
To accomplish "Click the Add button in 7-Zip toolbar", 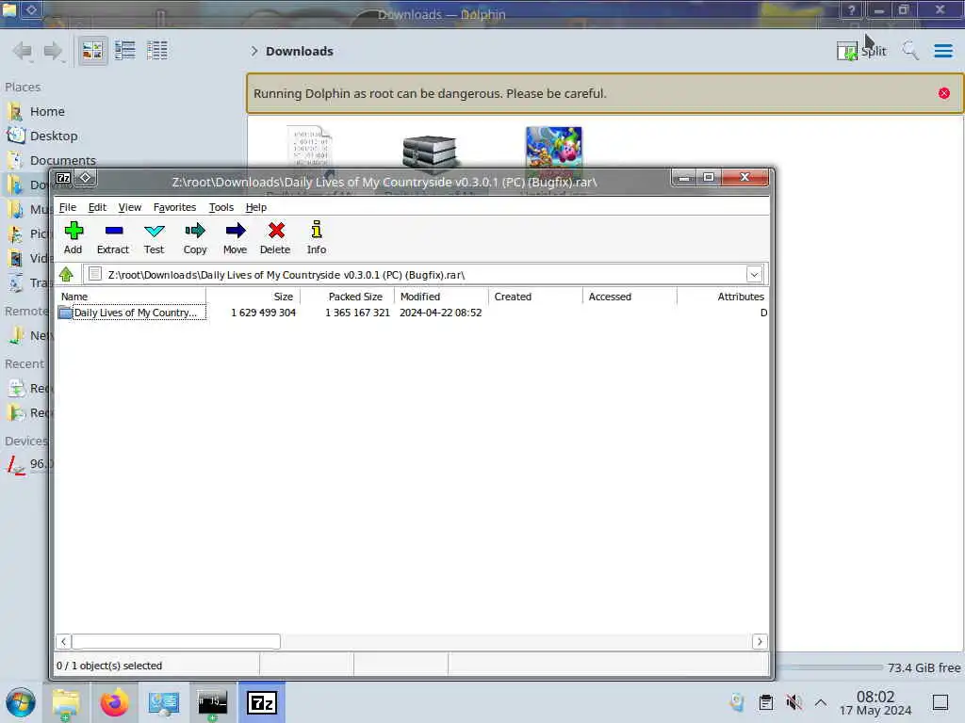I will [74, 238].
